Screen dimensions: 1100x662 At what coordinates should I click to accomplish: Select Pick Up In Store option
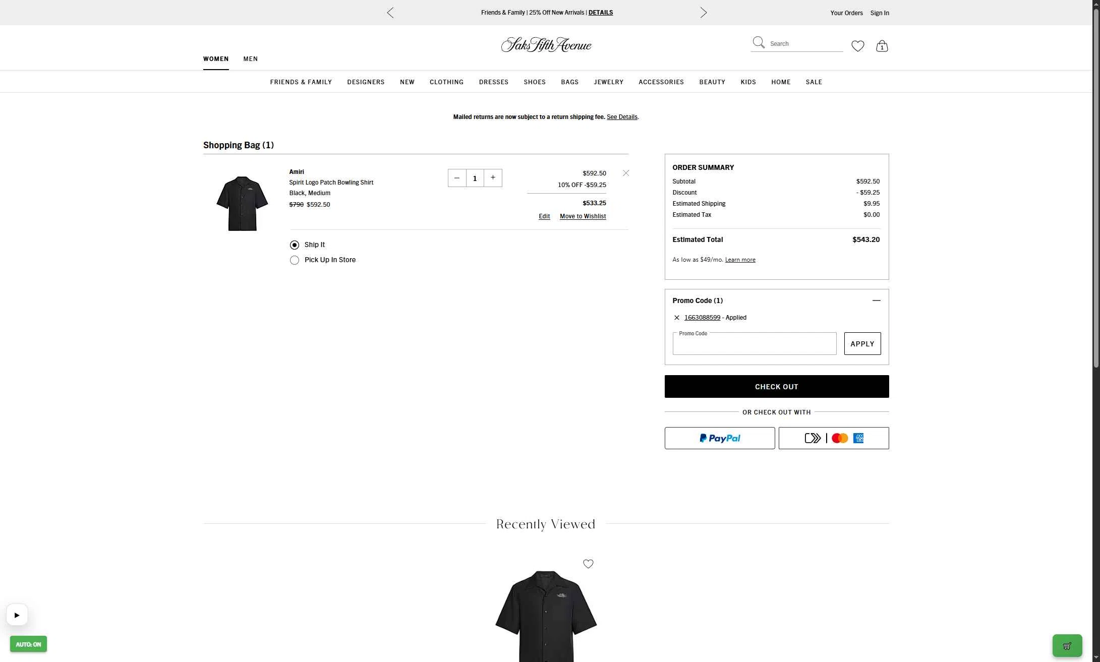pyautogui.click(x=295, y=260)
